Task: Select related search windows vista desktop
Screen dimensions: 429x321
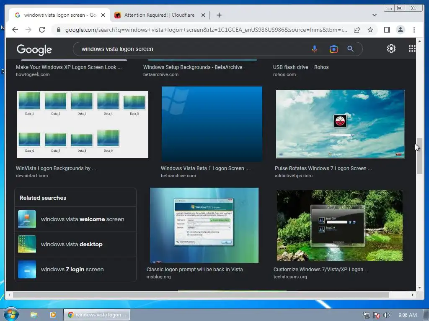Action: (x=75, y=244)
